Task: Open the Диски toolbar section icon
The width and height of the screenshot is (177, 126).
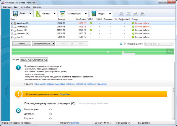Action: (x=15, y=14)
